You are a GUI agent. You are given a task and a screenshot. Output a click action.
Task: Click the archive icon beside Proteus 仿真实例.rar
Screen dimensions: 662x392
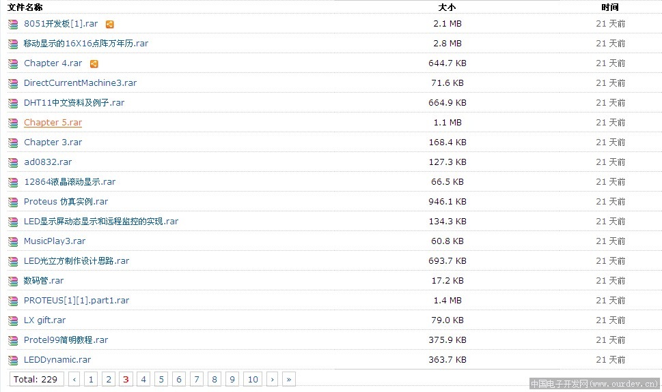click(13, 202)
